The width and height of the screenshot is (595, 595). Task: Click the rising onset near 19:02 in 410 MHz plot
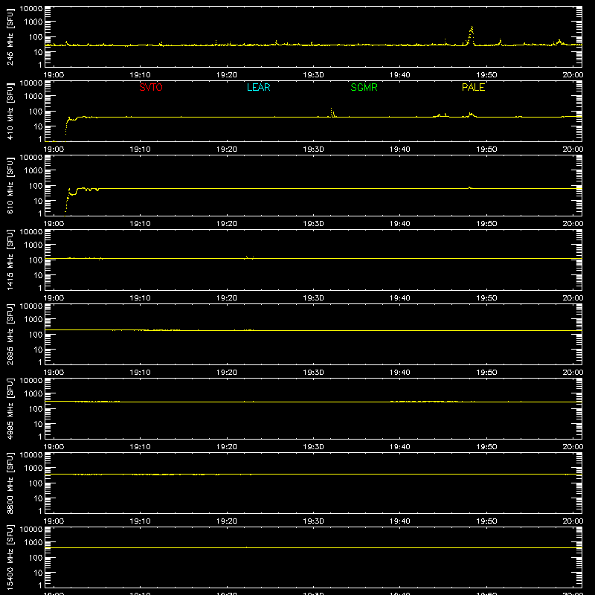coord(67,125)
